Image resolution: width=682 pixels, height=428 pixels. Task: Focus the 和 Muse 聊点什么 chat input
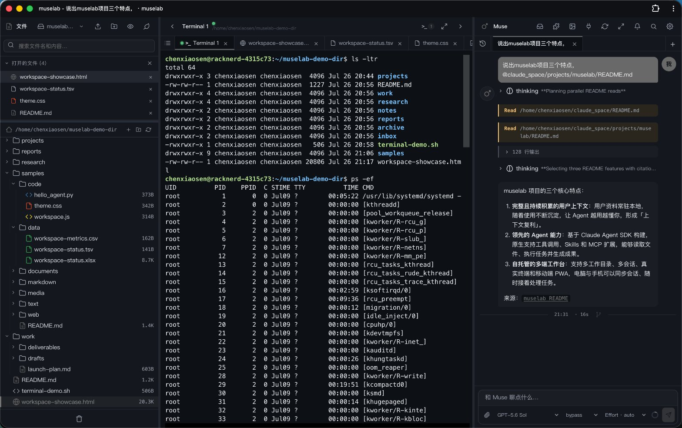[578, 397]
